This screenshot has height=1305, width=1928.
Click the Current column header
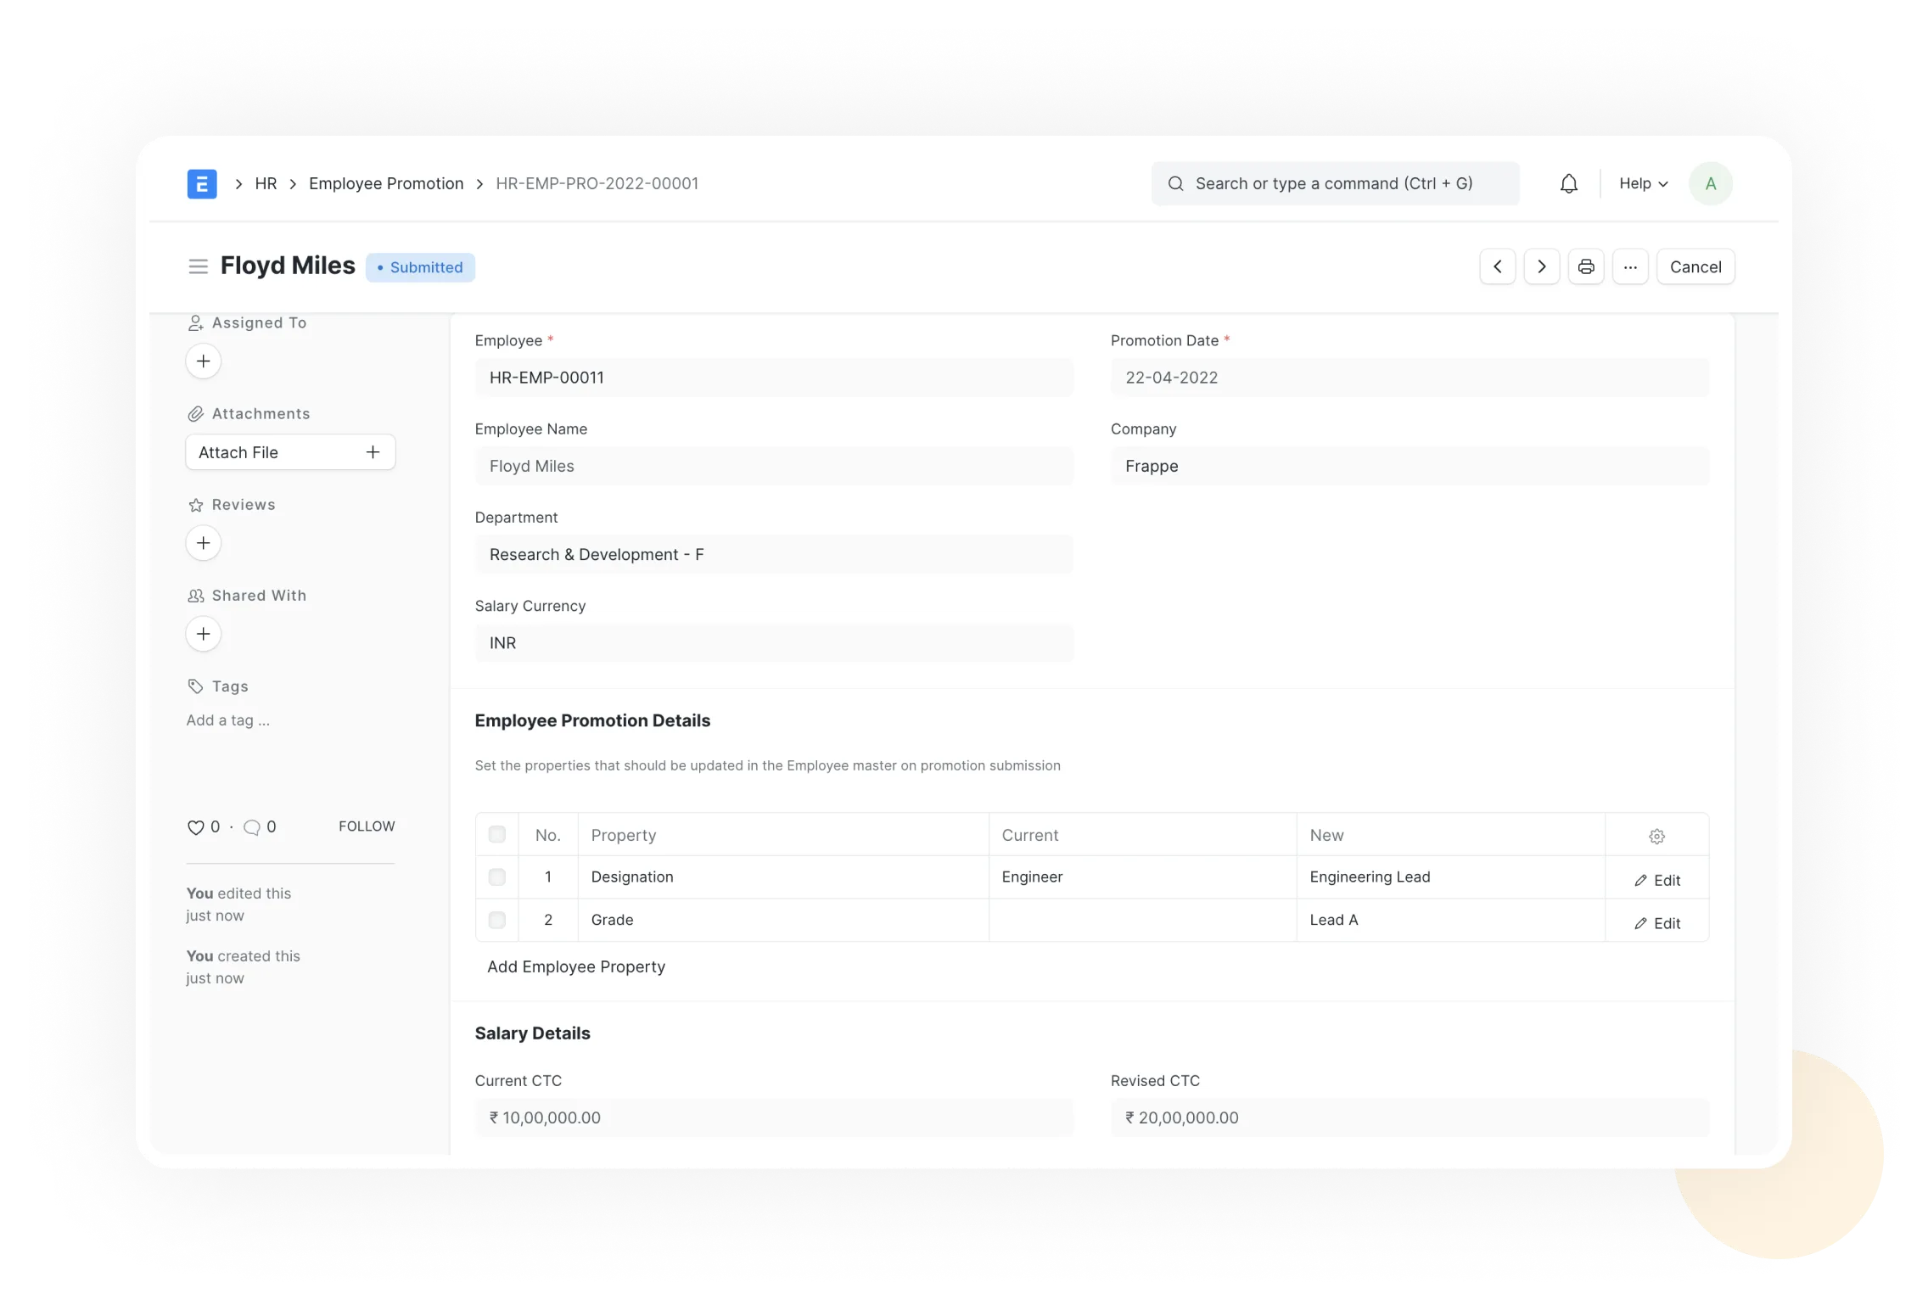[1142, 835]
